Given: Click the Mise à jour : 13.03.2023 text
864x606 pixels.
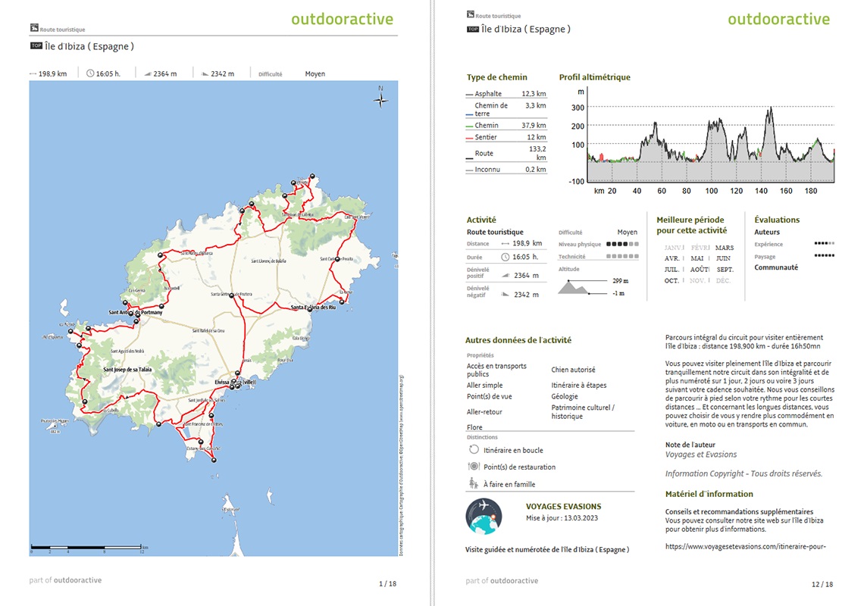Looking at the screenshot, I should click(x=562, y=518).
